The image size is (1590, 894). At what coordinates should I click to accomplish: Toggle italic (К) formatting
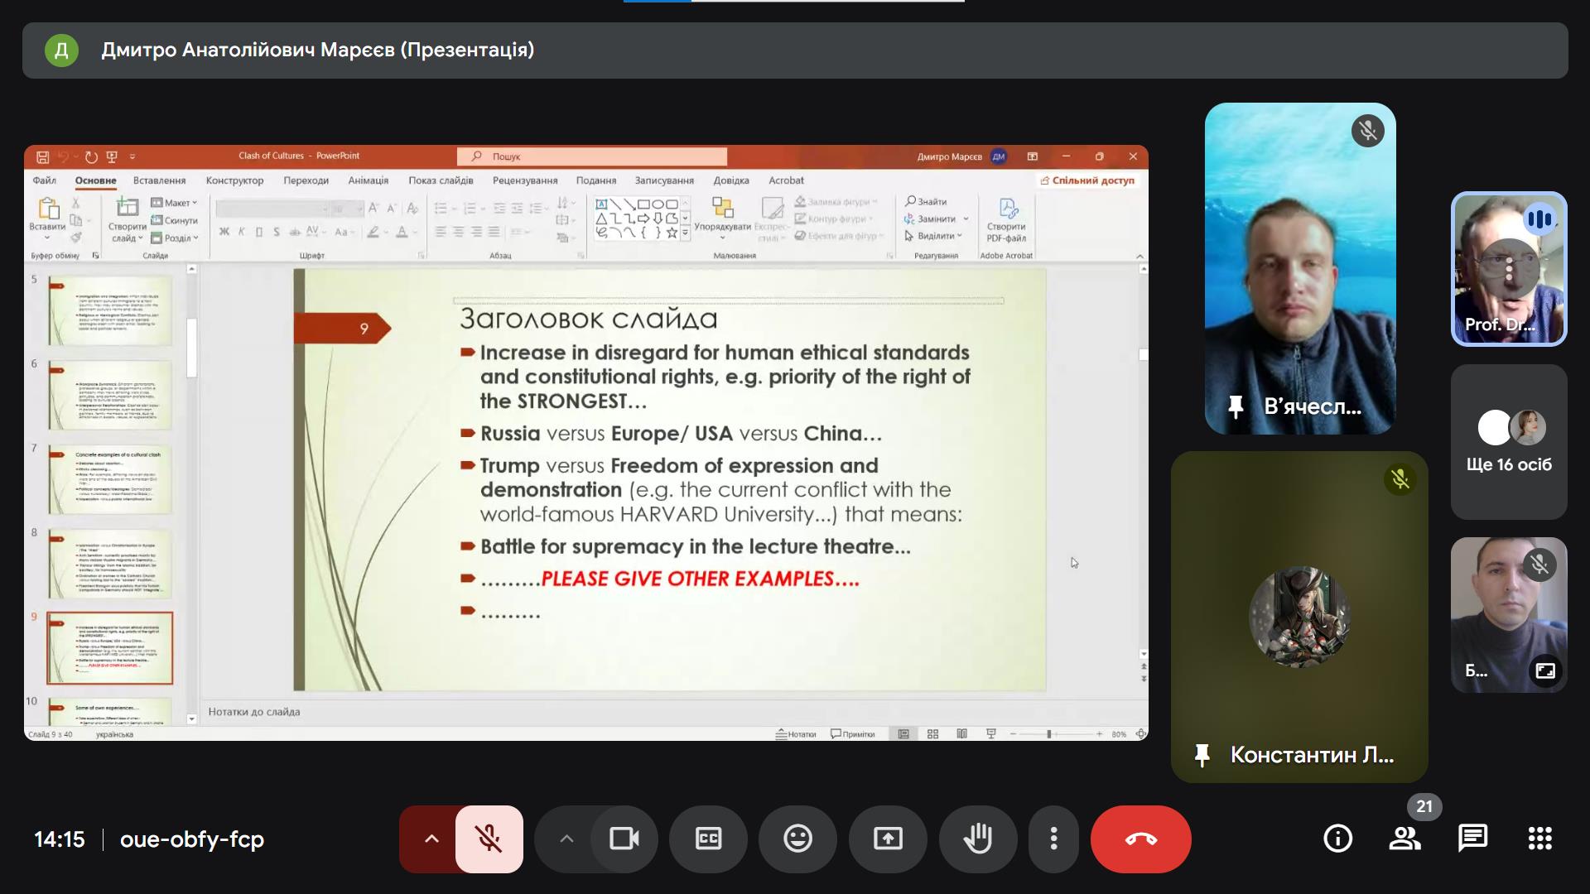click(x=242, y=232)
